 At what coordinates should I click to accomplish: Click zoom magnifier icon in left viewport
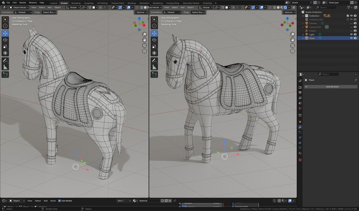tap(144, 34)
